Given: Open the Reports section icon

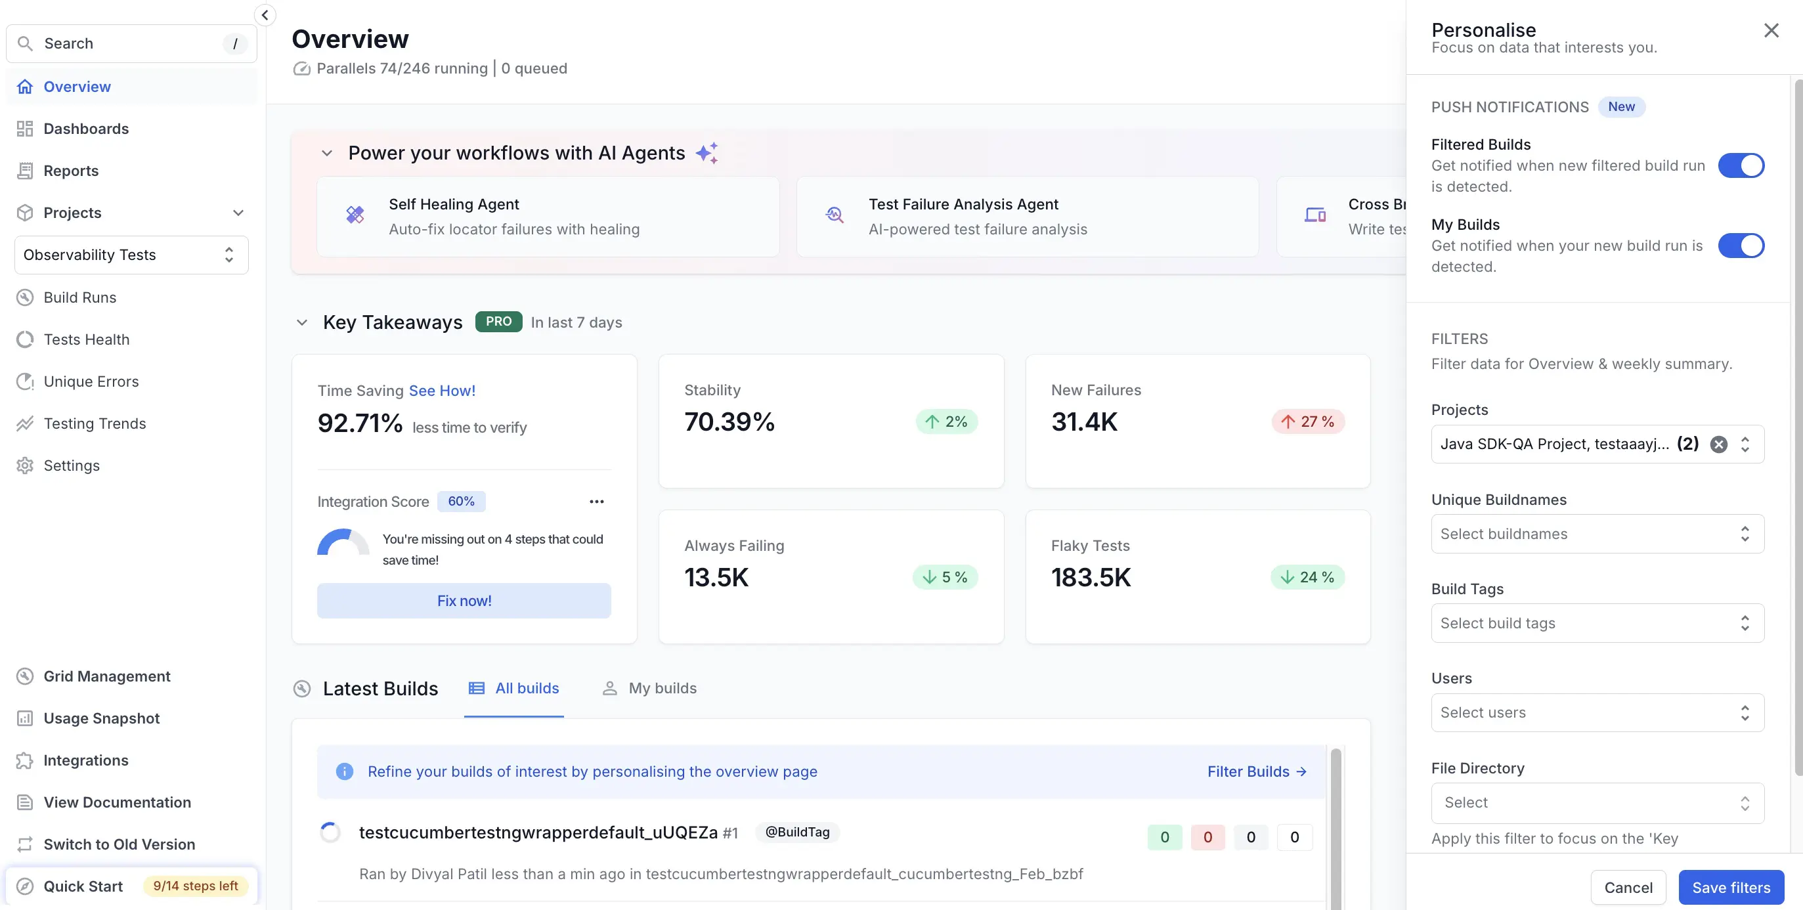Looking at the screenshot, I should 25,170.
